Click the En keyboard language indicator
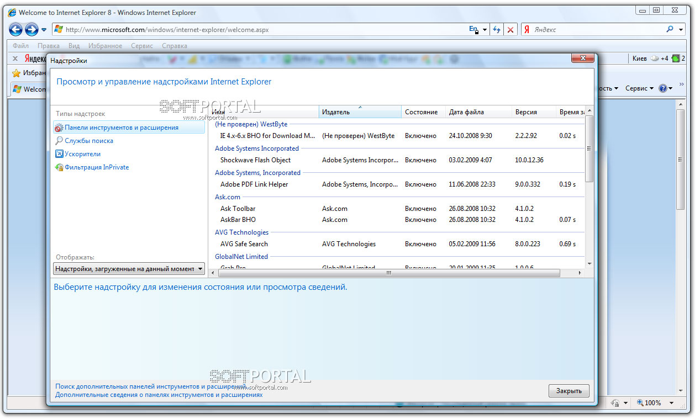The width and height of the screenshot is (700, 419). 473,30
